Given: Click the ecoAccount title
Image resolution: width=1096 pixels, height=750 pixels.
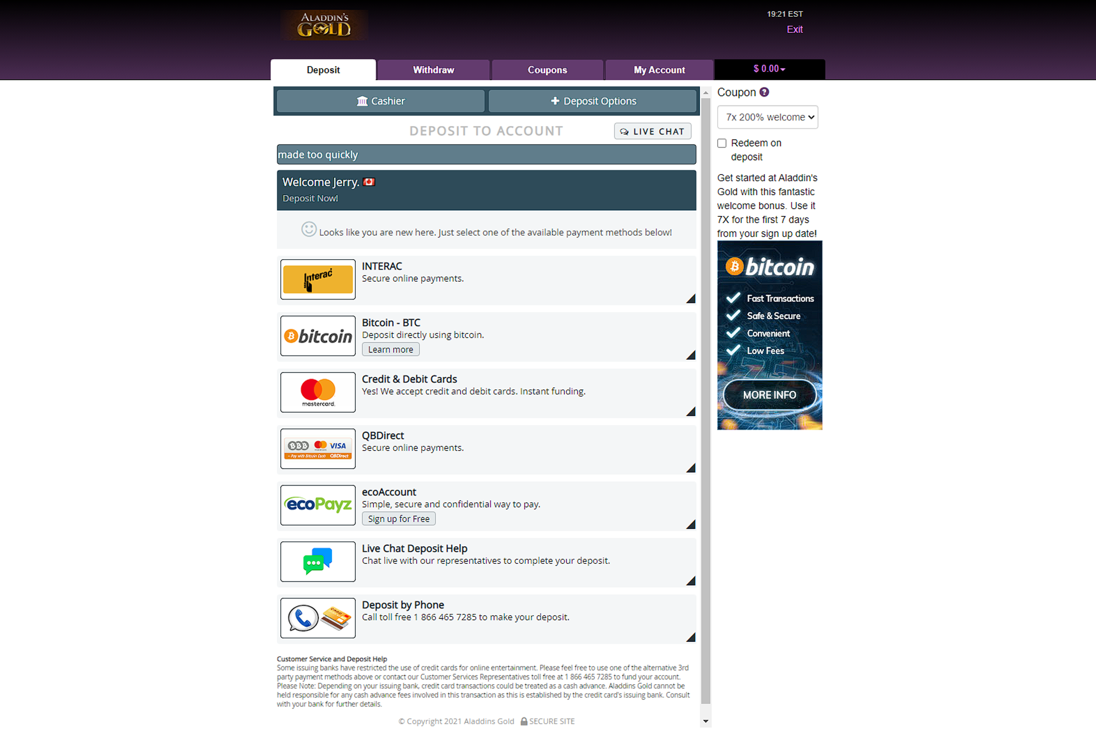Looking at the screenshot, I should point(389,492).
